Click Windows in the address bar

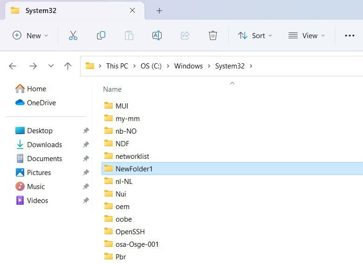point(188,66)
